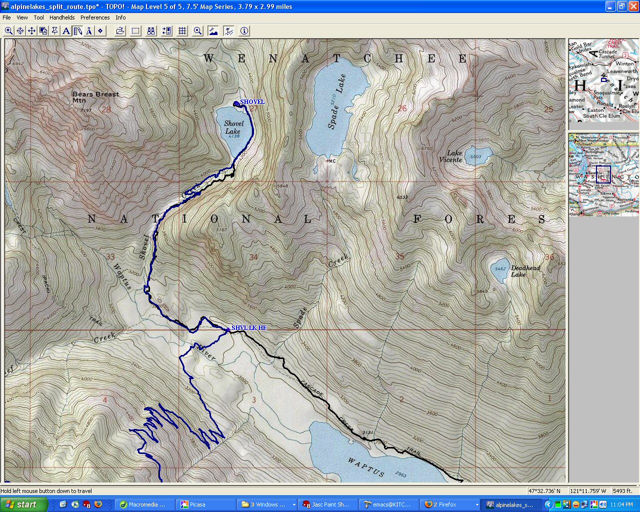Expand the '2 Firefox' taskbar group arrow

tap(476, 505)
